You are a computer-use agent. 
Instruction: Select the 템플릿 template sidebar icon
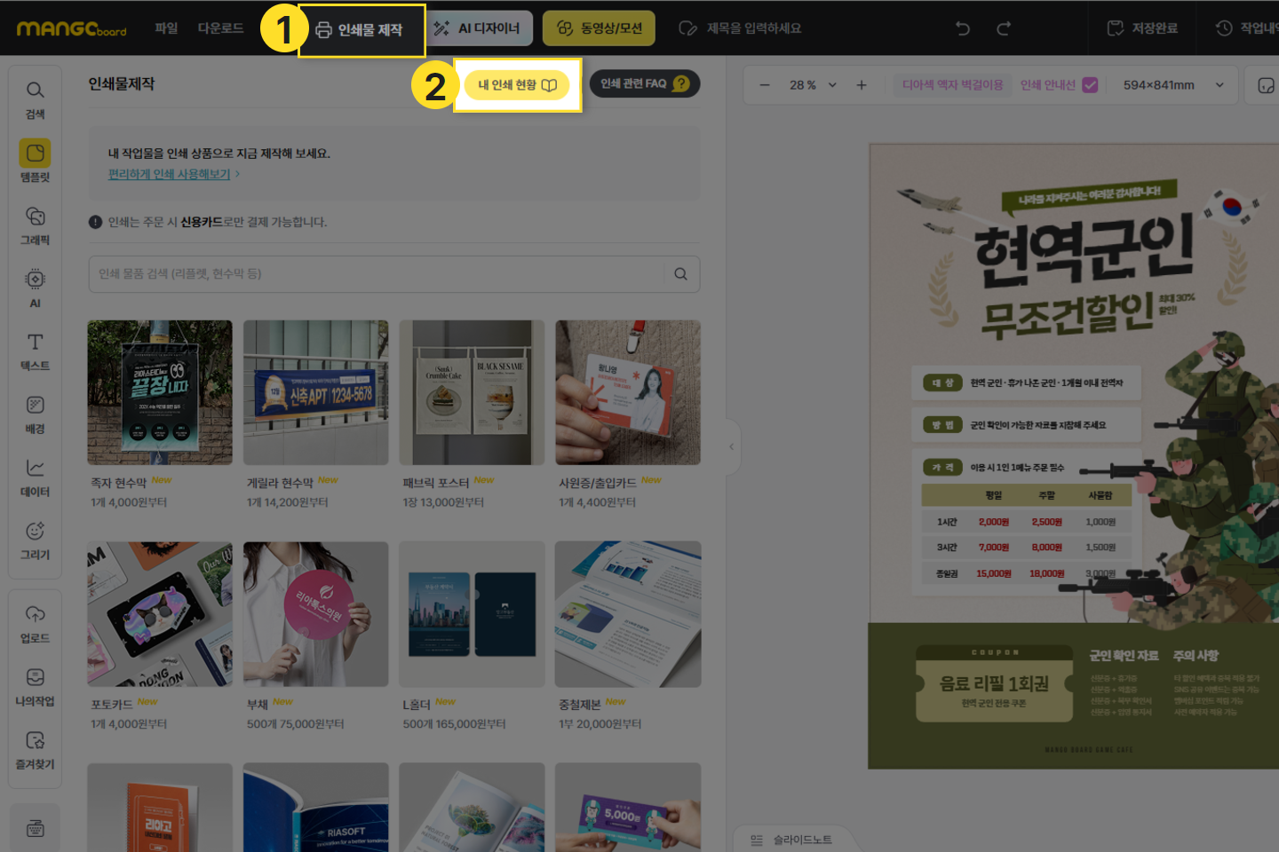[x=35, y=161]
